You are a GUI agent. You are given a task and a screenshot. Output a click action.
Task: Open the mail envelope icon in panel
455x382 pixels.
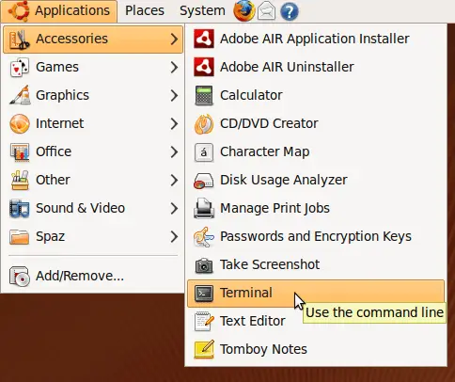pos(266,11)
